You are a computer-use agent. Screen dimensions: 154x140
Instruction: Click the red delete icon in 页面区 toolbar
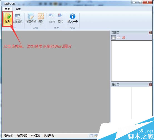pyautogui.click(x=124, y=38)
